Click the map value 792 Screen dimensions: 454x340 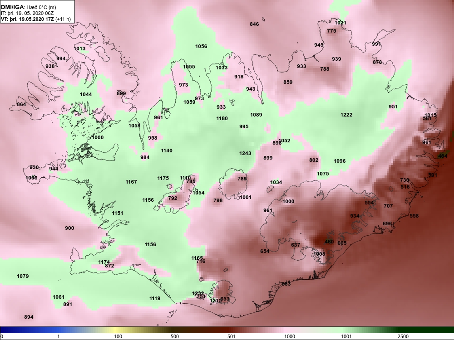[173, 199]
